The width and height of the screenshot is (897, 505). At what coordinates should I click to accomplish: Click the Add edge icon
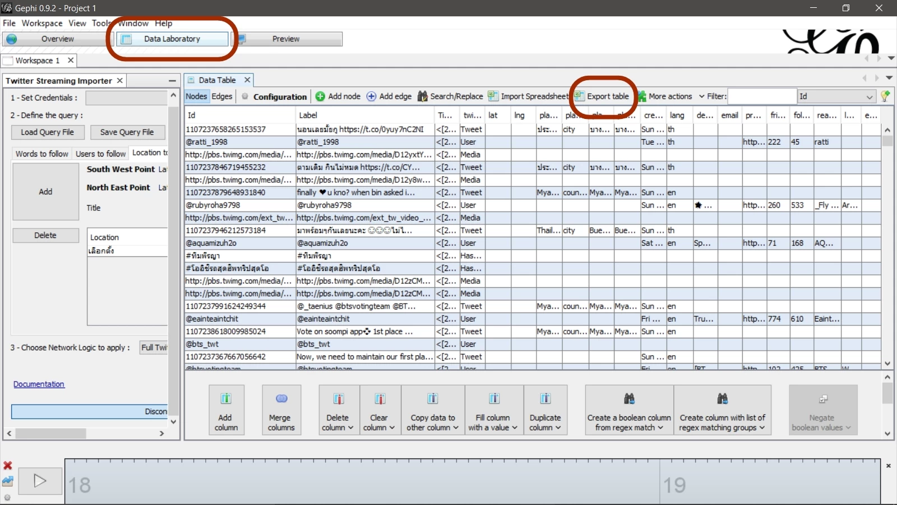point(371,97)
